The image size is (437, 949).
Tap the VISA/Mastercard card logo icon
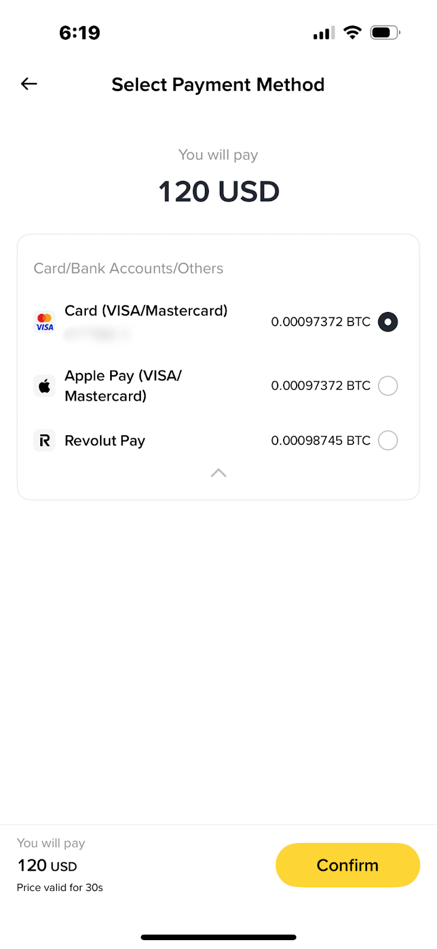pos(44,322)
